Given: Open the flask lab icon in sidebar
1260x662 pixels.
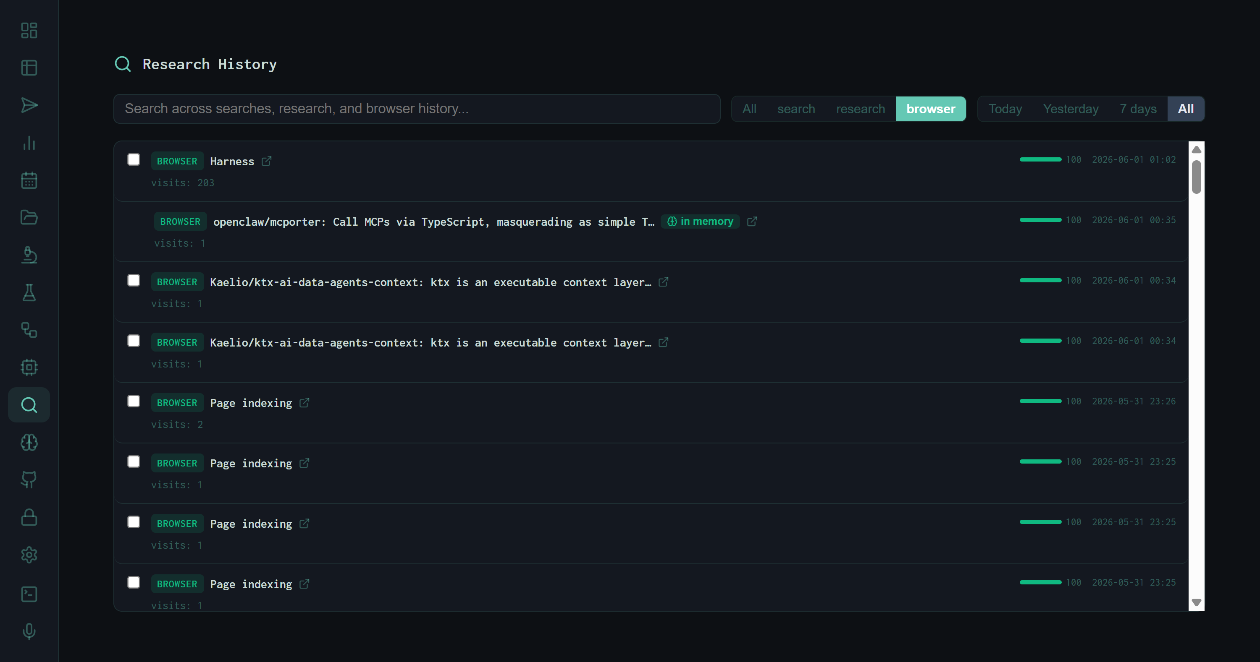Looking at the screenshot, I should click(x=29, y=293).
